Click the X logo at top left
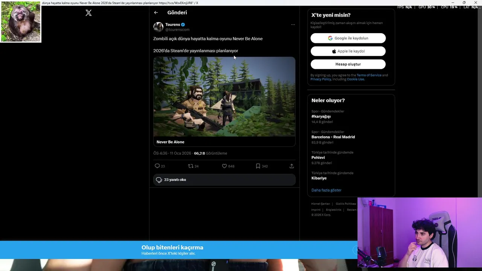Image resolution: width=482 pixels, height=271 pixels. coord(88,13)
